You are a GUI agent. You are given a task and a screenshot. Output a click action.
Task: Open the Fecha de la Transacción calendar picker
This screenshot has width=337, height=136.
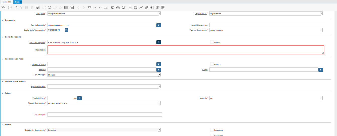point(66,30)
